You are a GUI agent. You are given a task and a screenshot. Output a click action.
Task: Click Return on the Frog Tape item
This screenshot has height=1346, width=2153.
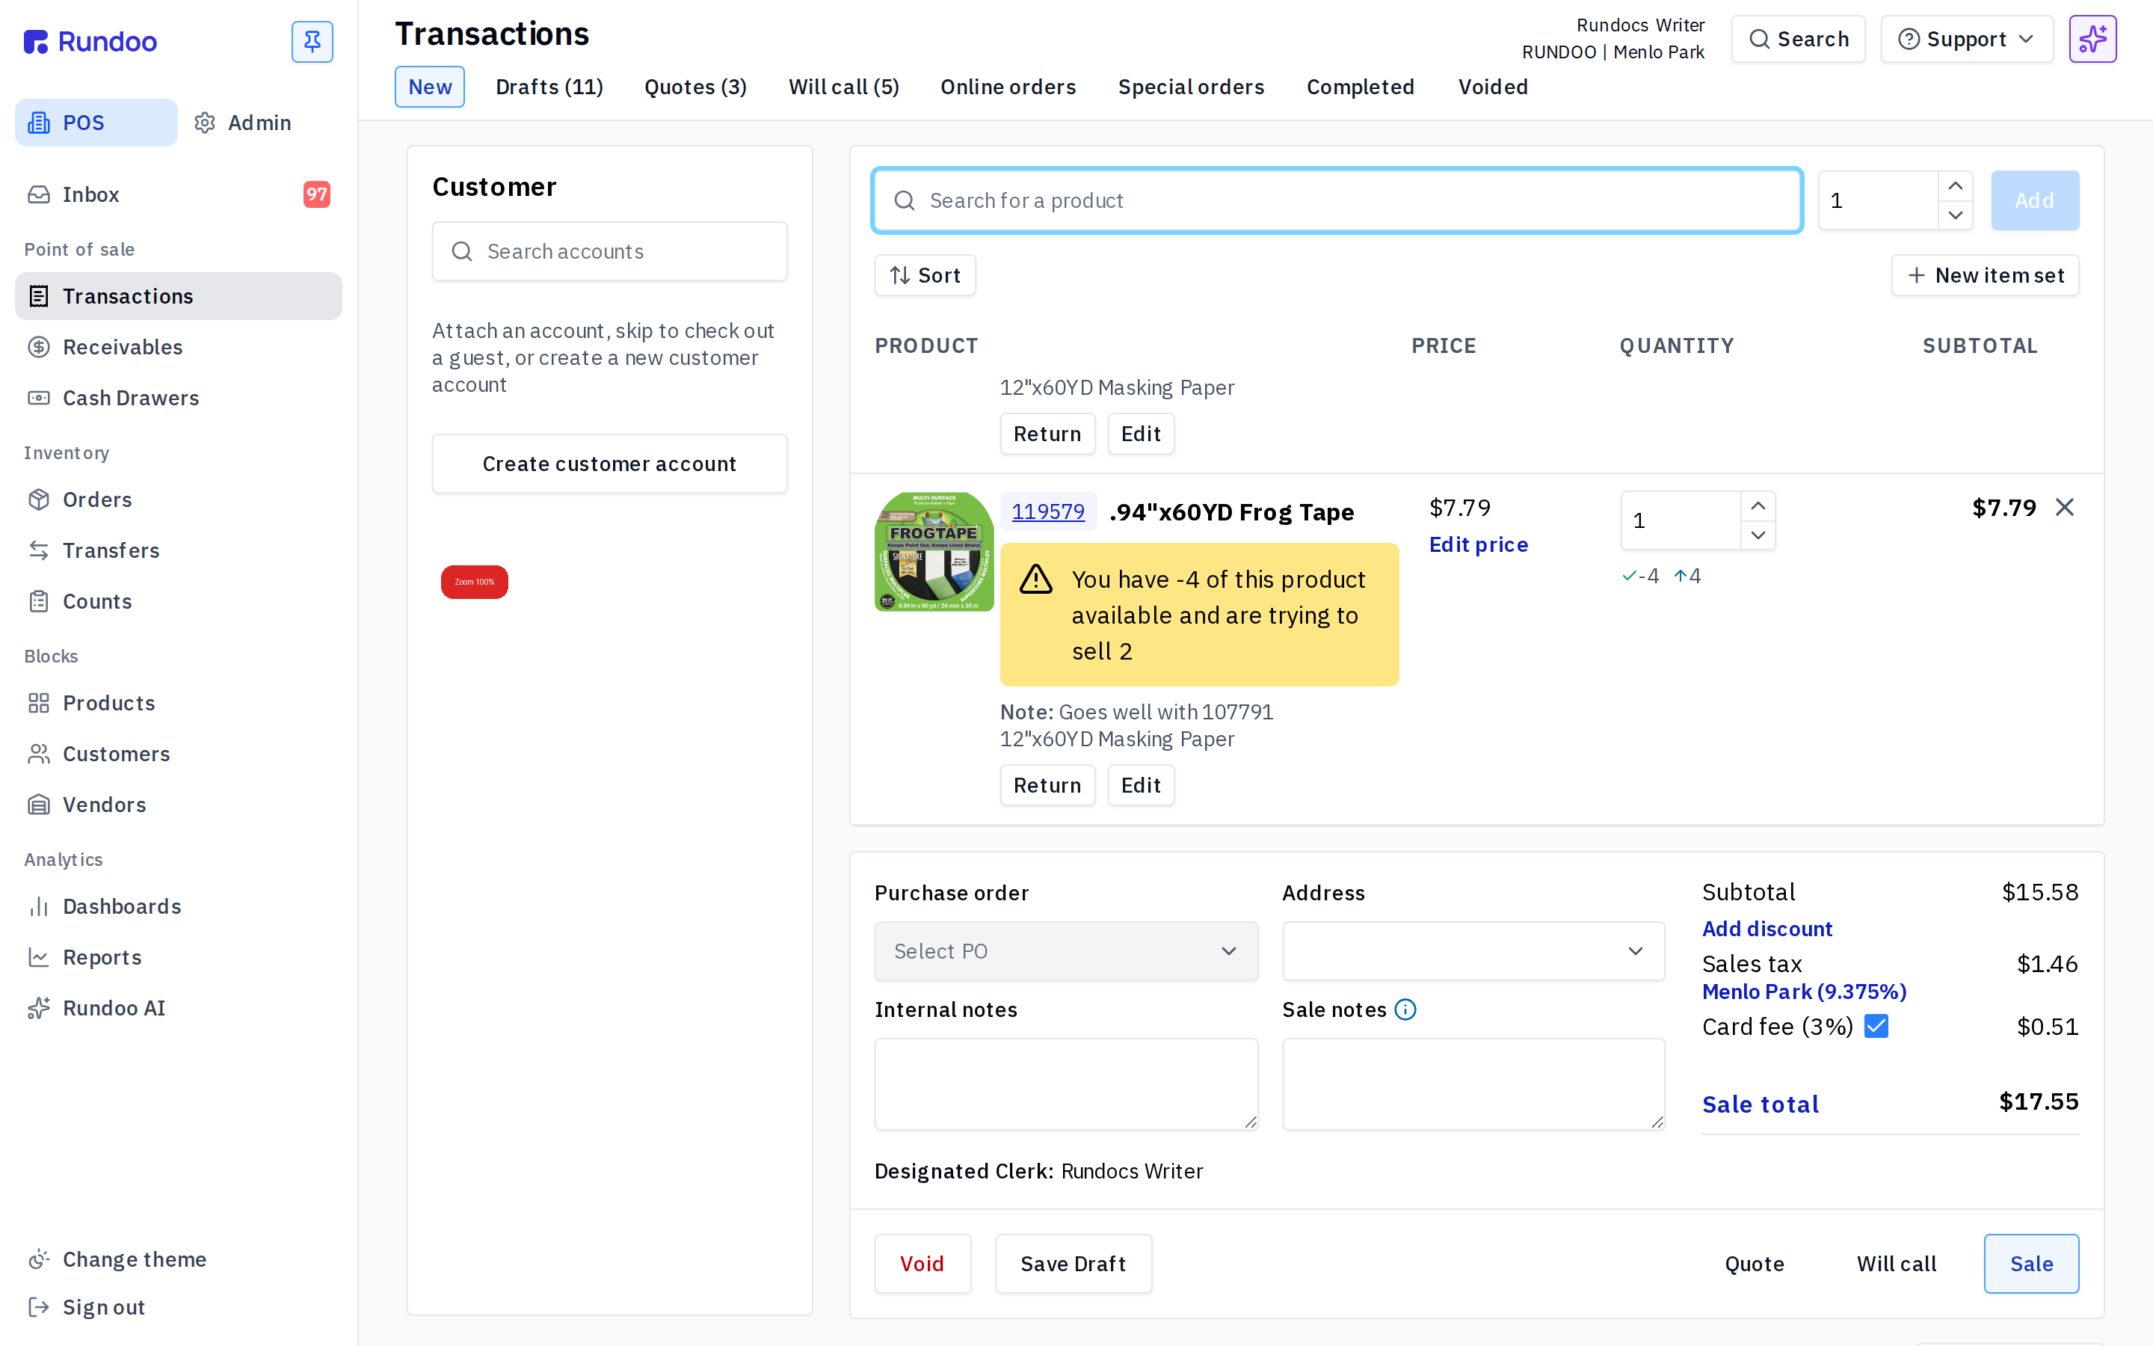point(1047,785)
